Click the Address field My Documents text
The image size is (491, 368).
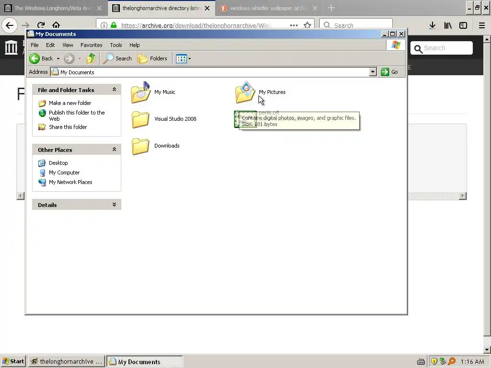click(77, 72)
